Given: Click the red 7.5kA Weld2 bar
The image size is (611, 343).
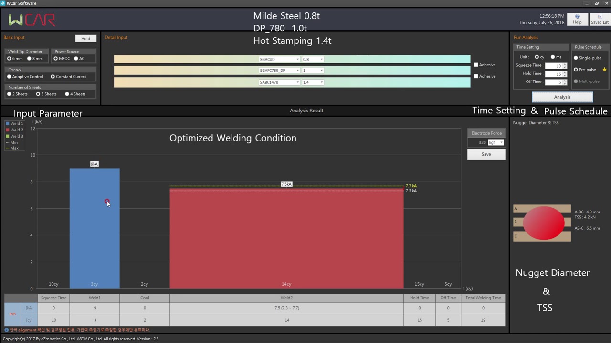Looking at the screenshot, I should [286, 238].
